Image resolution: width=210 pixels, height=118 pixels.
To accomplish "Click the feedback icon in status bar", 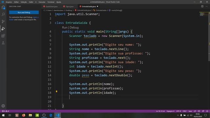I will coord(203,111).
